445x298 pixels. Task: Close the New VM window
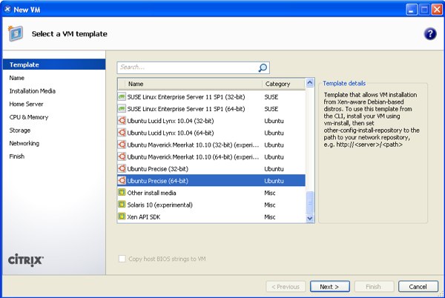coord(437,10)
